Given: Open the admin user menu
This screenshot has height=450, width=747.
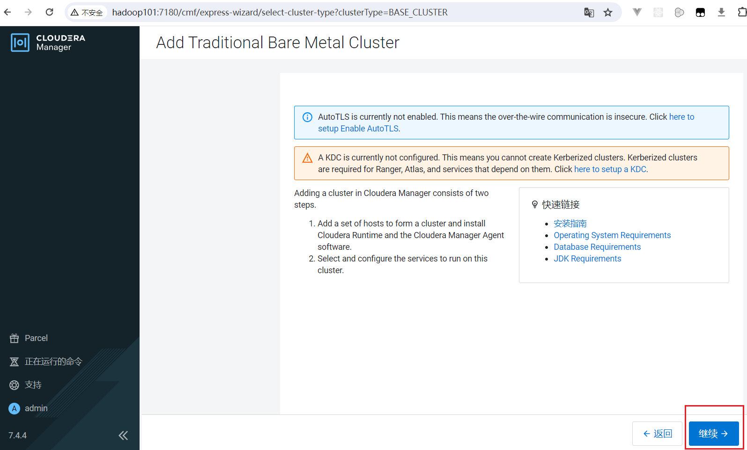Looking at the screenshot, I should 36,408.
